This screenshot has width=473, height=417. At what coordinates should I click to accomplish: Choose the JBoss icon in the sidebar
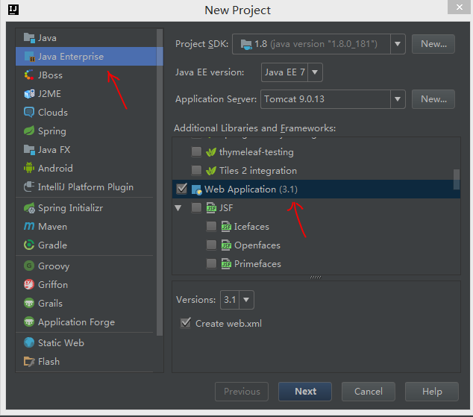click(x=29, y=75)
